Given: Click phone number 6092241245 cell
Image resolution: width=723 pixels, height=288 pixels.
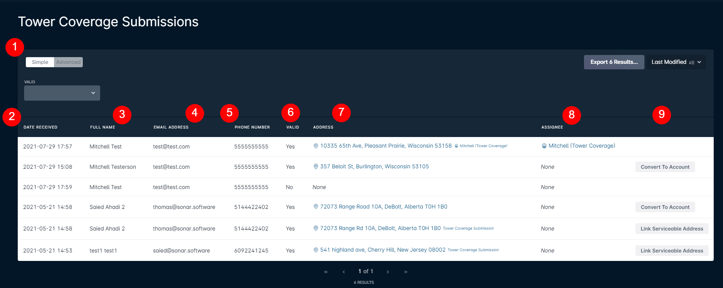Looking at the screenshot, I should [251, 251].
